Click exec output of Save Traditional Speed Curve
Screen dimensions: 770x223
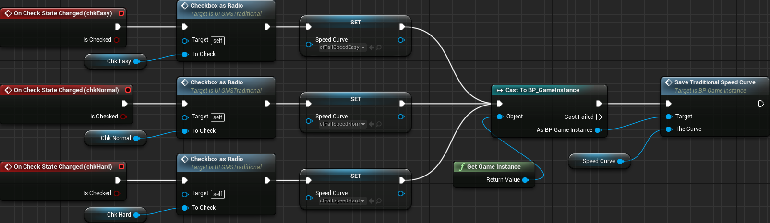pyautogui.click(x=761, y=104)
